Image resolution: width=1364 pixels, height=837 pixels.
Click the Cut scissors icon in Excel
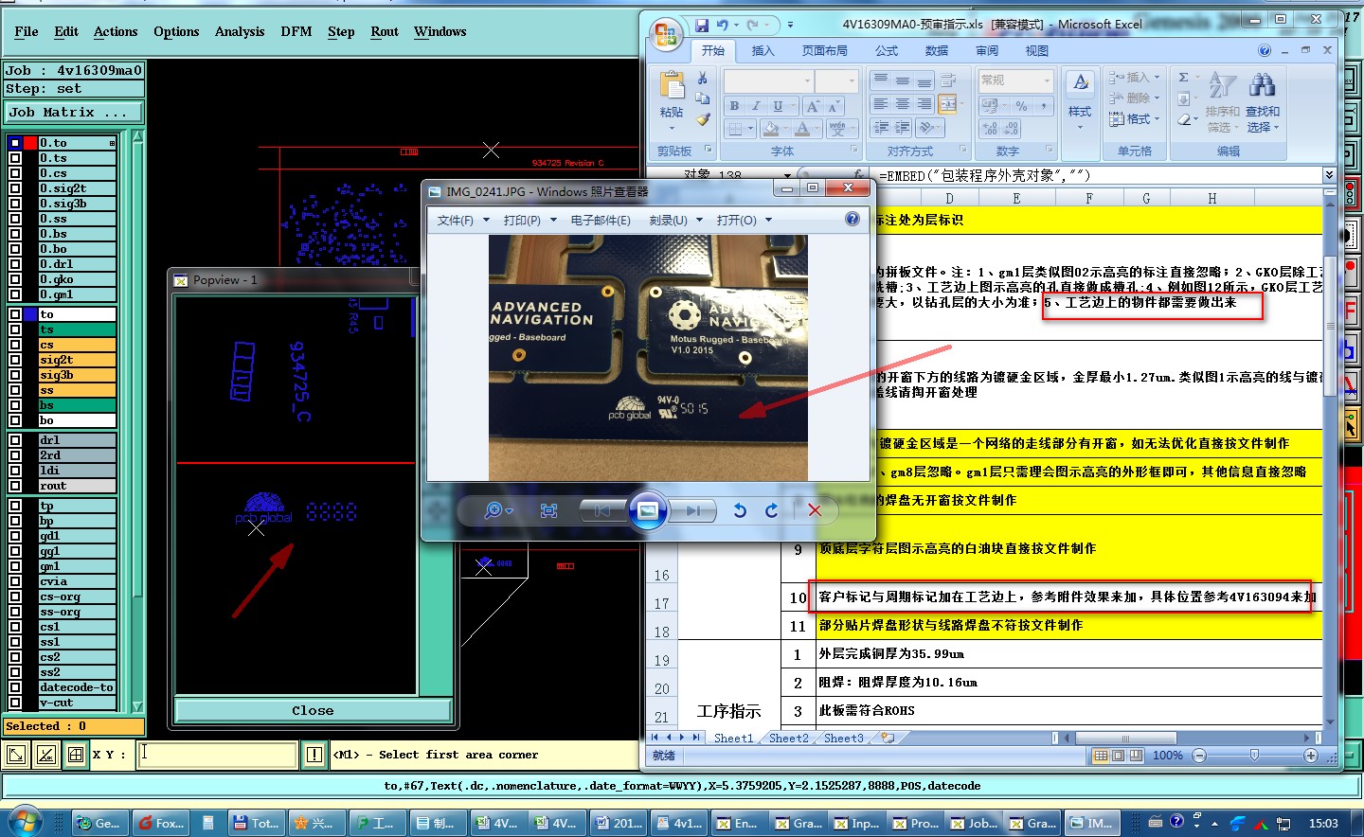tap(702, 78)
